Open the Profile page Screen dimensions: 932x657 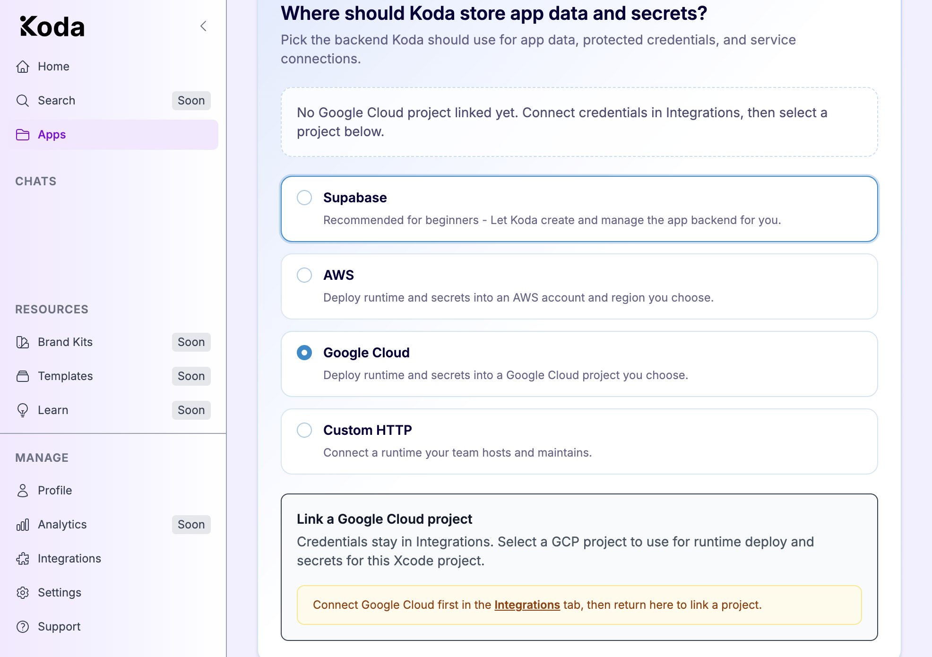pos(113,491)
